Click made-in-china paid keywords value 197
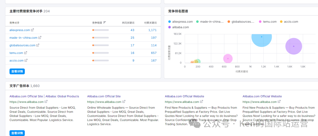Screen dimensions: 318x136 pos(154,38)
